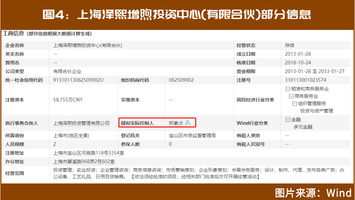Screen dimensions: 355x200
Task: Click the 工商信息 section heading
Action: 13,34
